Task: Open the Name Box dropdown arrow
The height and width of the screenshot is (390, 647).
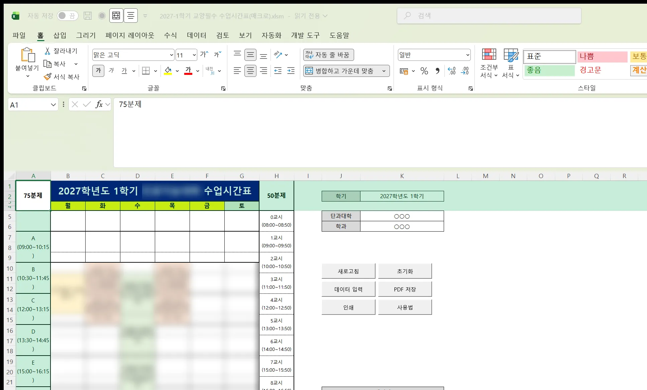Action: (53, 105)
